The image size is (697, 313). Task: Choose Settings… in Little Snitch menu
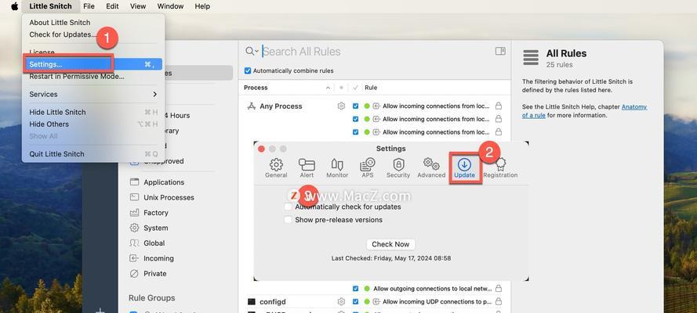coord(93,64)
